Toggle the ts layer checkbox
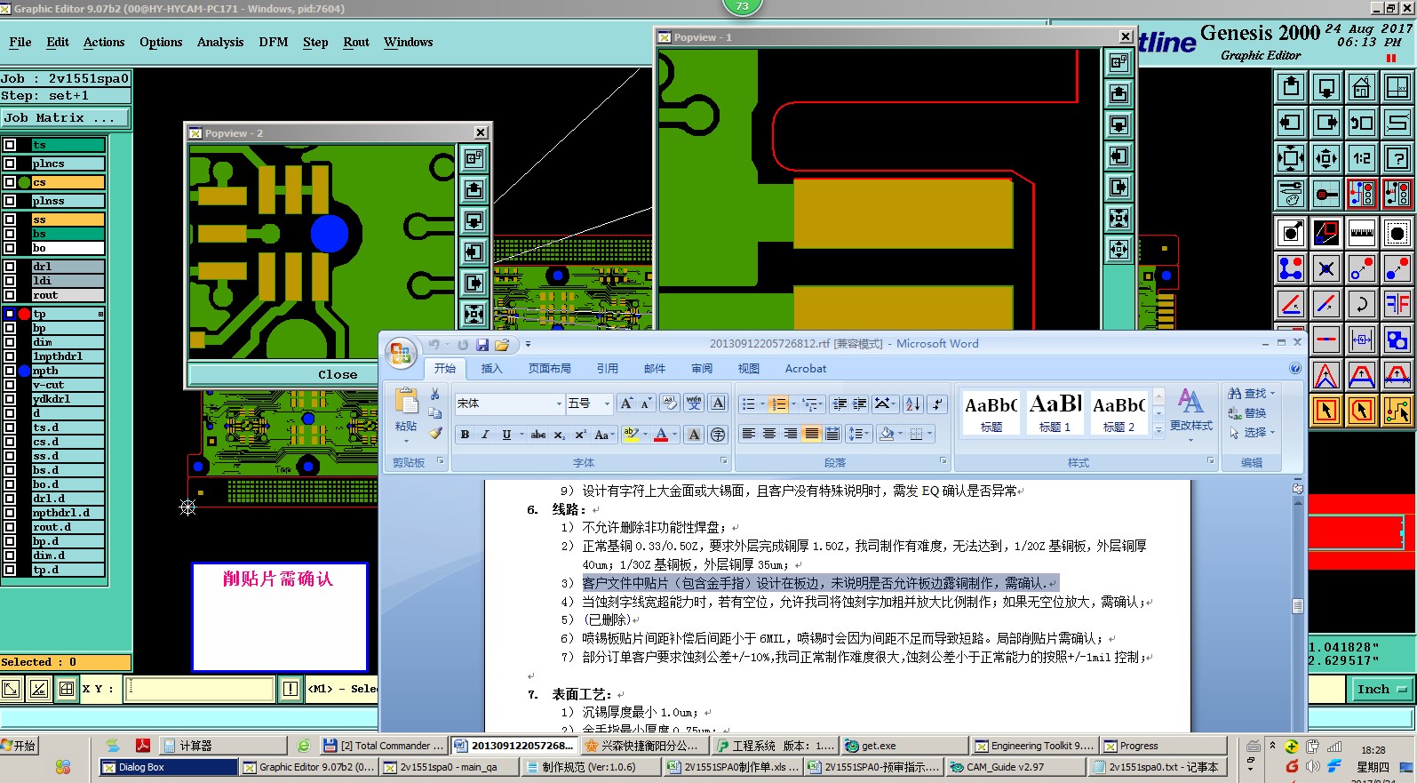Image resolution: width=1417 pixels, height=783 pixels. (10, 145)
